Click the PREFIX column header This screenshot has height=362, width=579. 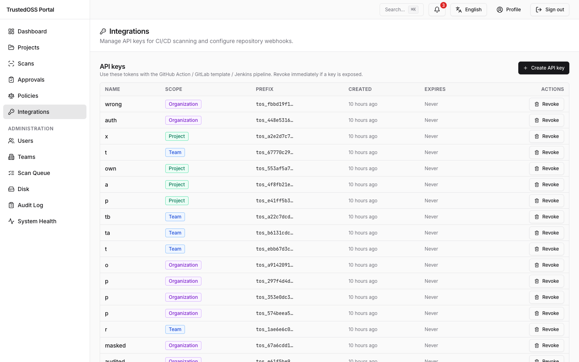pyautogui.click(x=265, y=89)
